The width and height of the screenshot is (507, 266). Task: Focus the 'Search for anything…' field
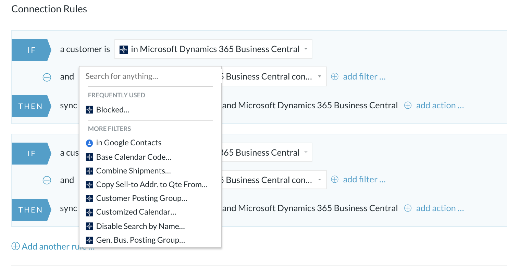click(x=150, y=76)
